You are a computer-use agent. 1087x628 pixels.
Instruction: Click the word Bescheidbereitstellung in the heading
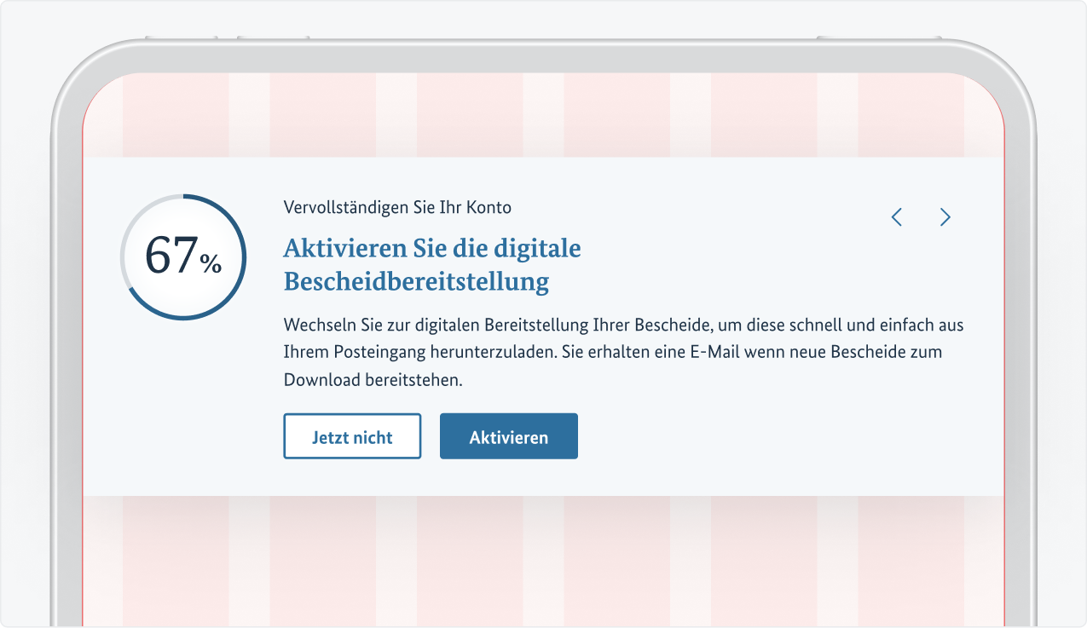(x=416, y=281)
